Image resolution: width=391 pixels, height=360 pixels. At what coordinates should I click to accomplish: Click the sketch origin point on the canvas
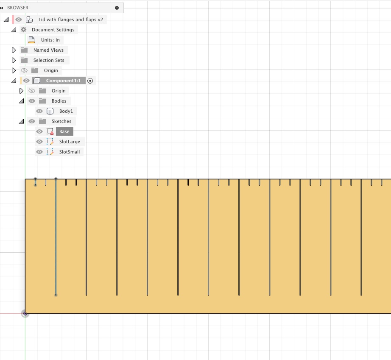[25, 314]
